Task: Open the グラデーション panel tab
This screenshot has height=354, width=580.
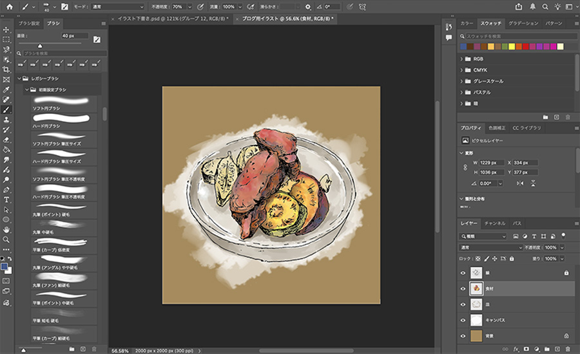Action: click(x=523, y=23)
